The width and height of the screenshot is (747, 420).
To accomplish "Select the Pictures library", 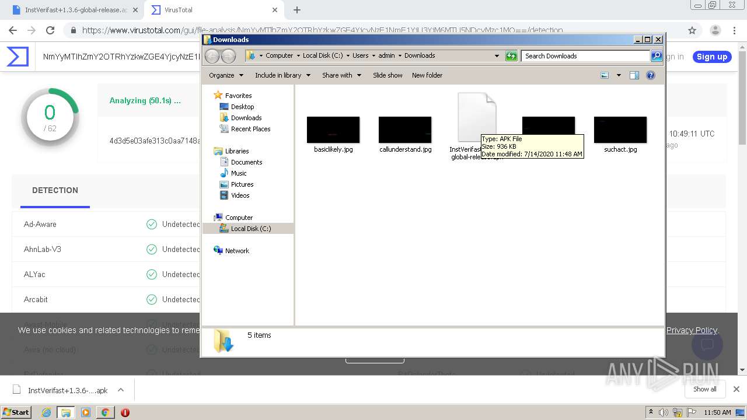I will [x=242, y=184].
